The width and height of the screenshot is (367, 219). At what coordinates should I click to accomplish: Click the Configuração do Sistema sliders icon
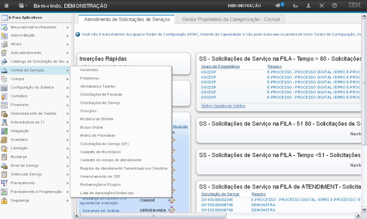(x=4, y=88)
